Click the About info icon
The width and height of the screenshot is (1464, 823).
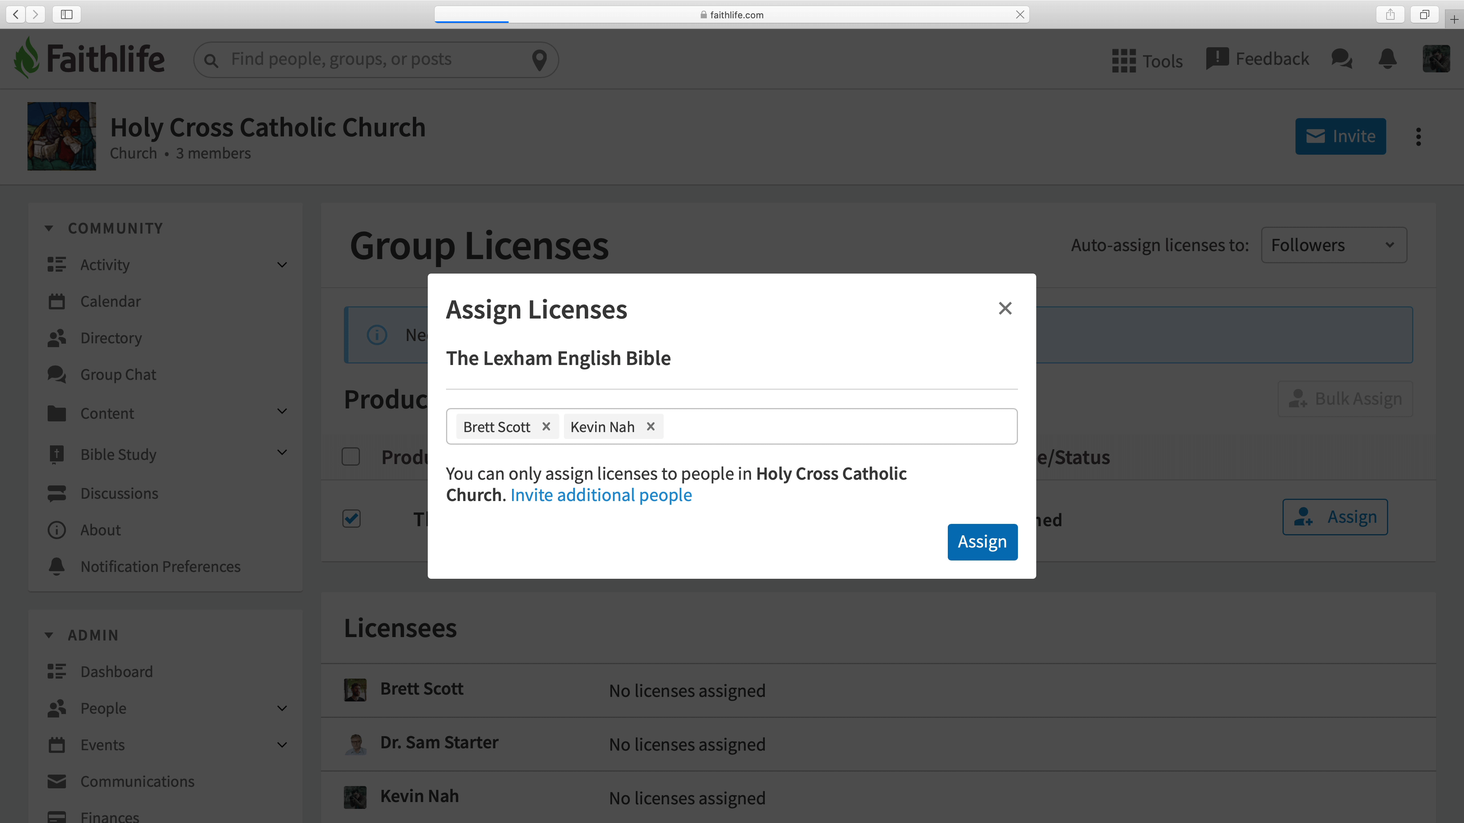click(x=56, y=530)
